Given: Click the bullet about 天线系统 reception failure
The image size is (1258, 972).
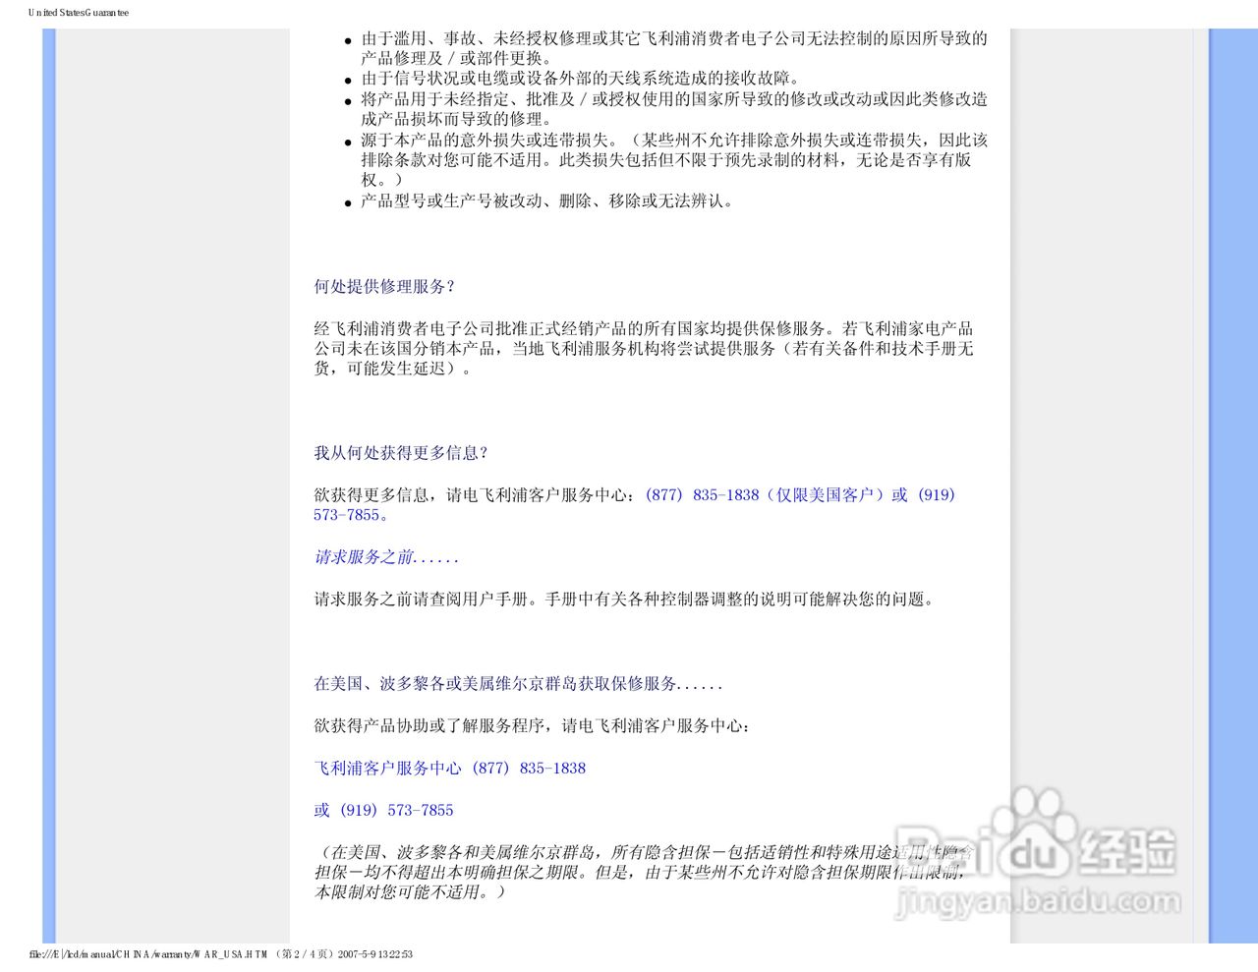Looking at the screenshot, I should coord(346,79).
